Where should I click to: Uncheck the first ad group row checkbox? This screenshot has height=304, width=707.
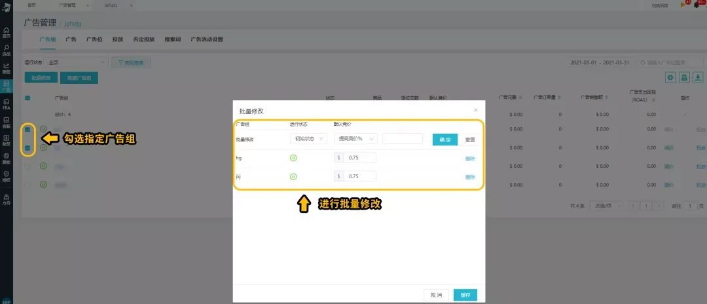[x=27, y=129]
